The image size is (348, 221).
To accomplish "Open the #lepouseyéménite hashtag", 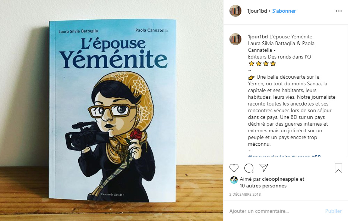I will pyautogui.click(x=269, y=157).
